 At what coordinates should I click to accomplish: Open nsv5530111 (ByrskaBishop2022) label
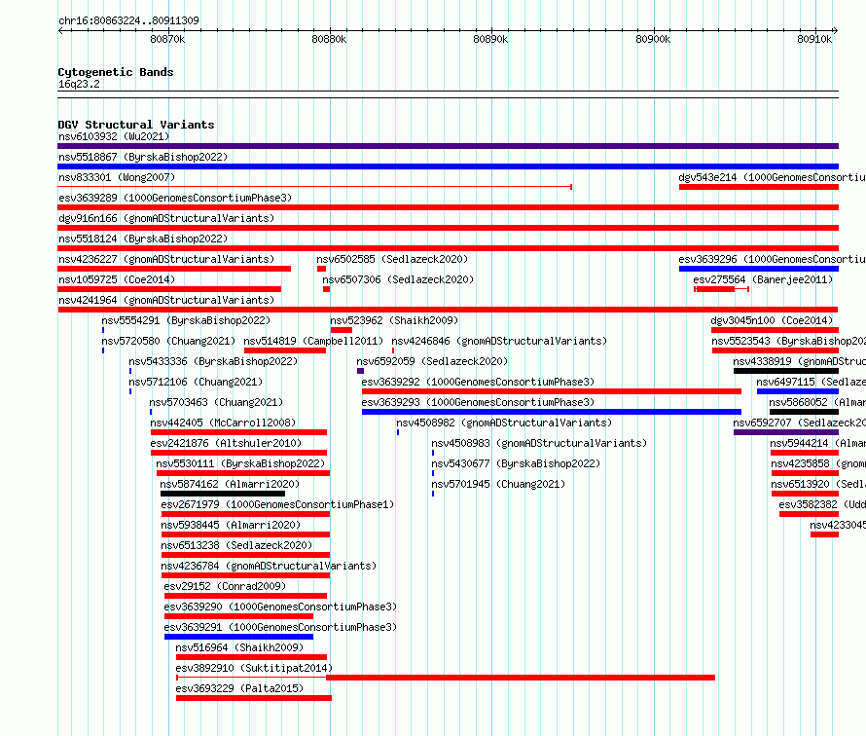click(240, 463)
